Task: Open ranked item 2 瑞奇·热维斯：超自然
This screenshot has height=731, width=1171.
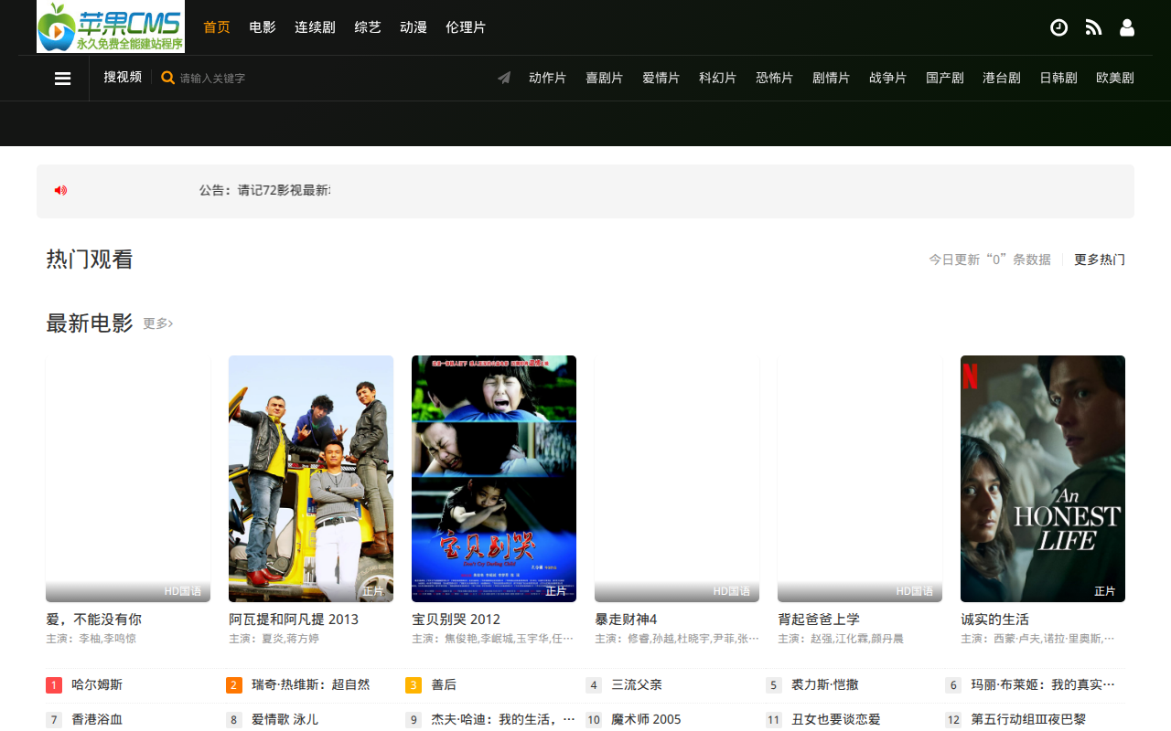Action: [x=311, y=684]
